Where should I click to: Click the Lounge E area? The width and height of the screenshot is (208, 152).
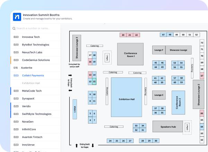[x=159, y=95]
